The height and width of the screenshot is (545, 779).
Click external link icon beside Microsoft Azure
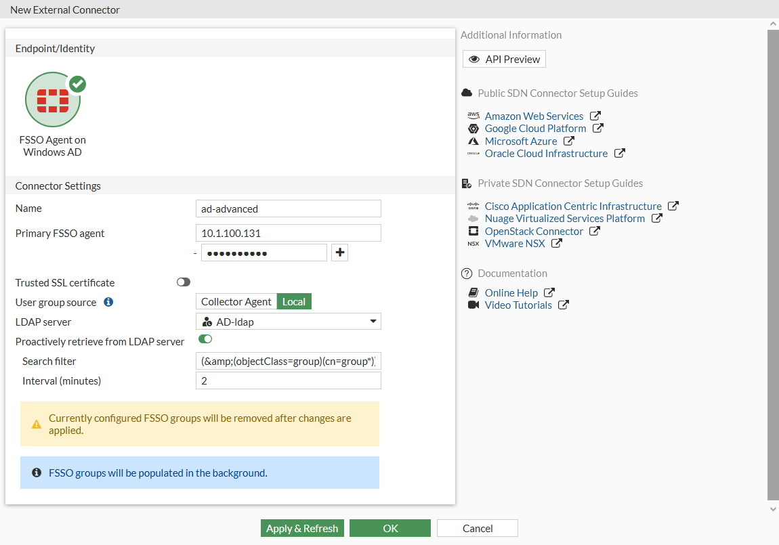569,141
